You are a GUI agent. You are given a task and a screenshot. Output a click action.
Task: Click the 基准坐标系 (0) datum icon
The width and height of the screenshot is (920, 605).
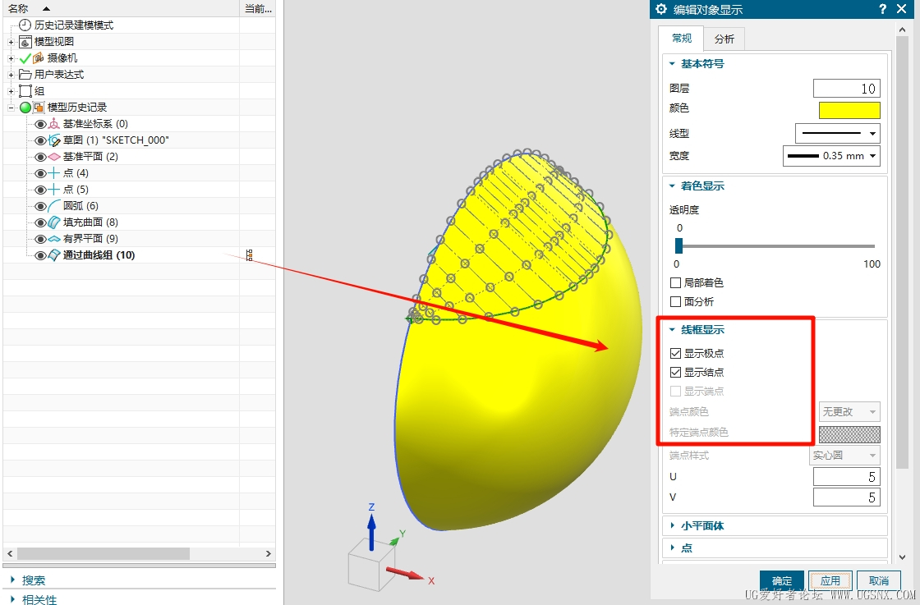pos(54,124)
